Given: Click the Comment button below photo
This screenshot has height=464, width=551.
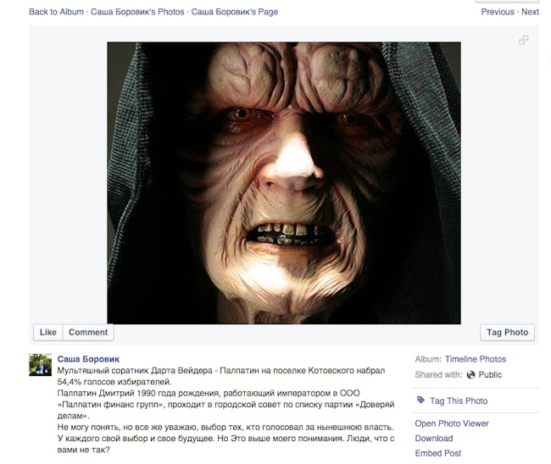Looking at the screenshot, I should pyautogui.click(x=88, y=333).
